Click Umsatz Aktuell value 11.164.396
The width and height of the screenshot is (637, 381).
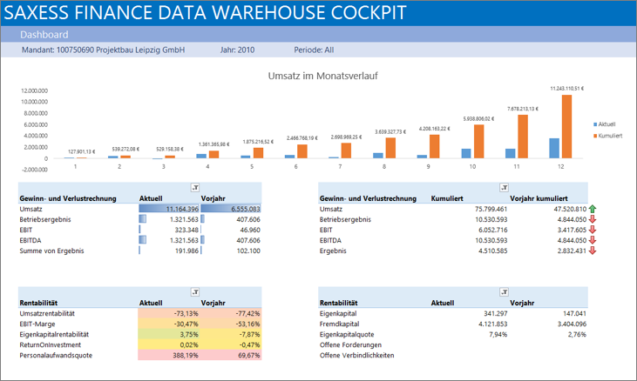tap(168, 209)
